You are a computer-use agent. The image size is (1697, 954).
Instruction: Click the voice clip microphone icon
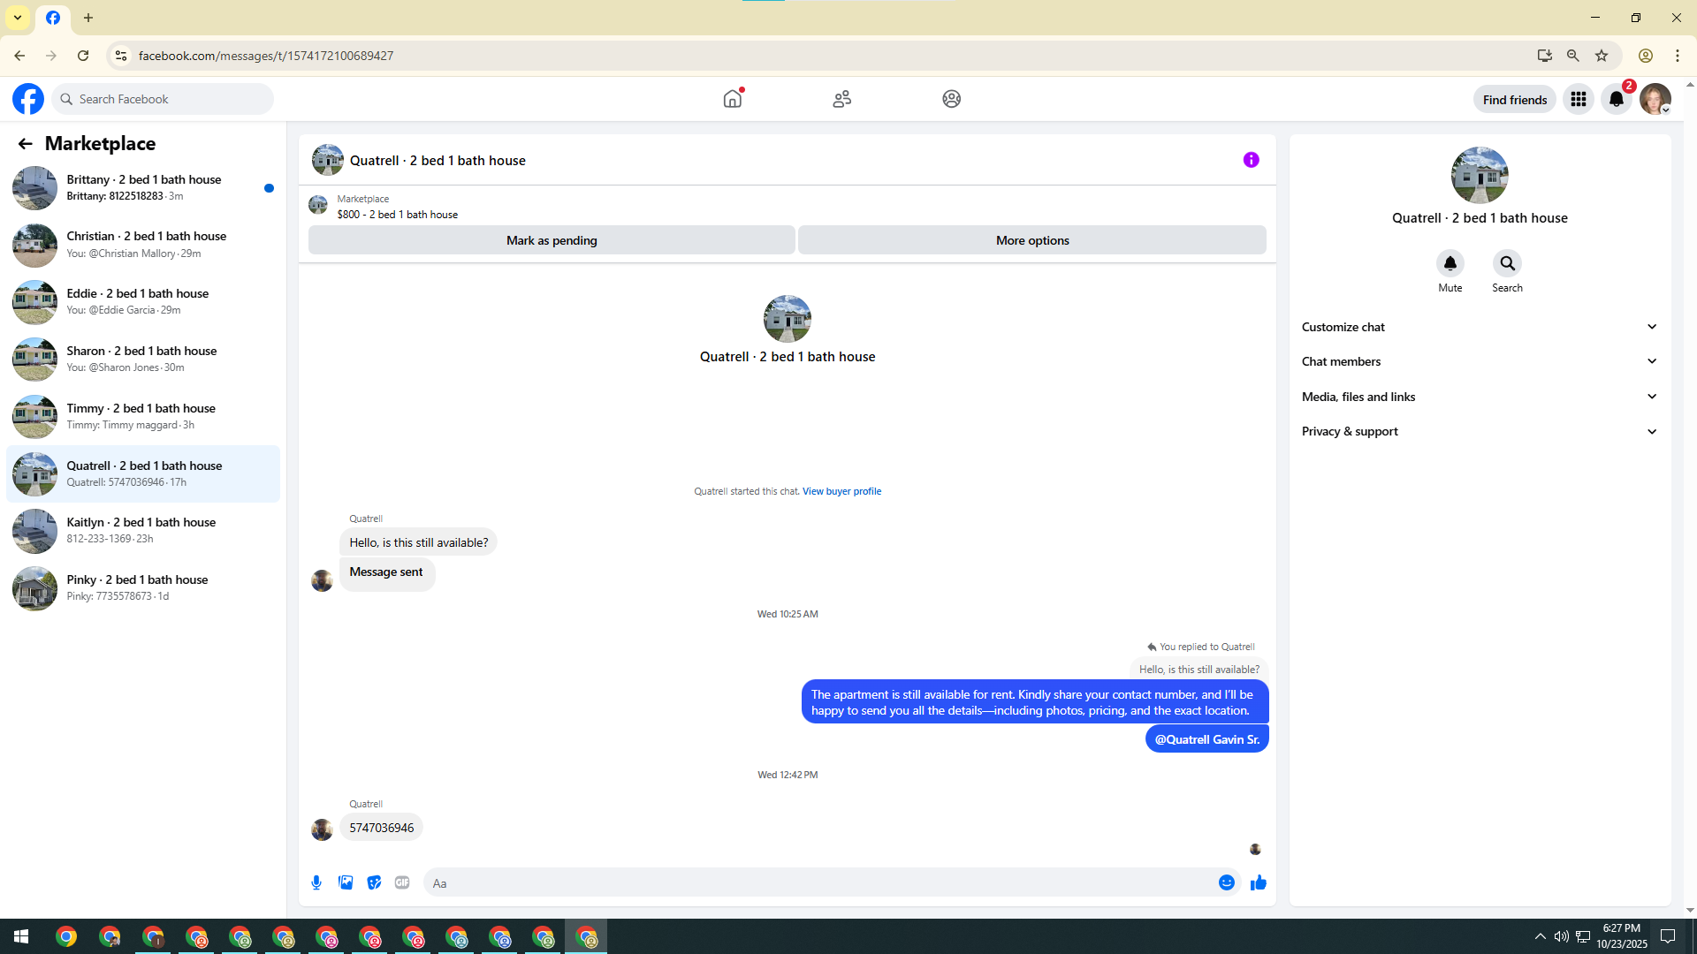tap(316, 882)
